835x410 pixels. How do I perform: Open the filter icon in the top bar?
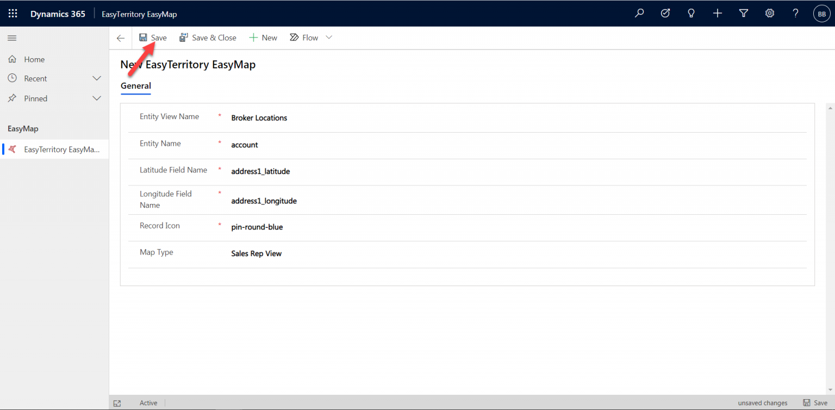[744, 13]
